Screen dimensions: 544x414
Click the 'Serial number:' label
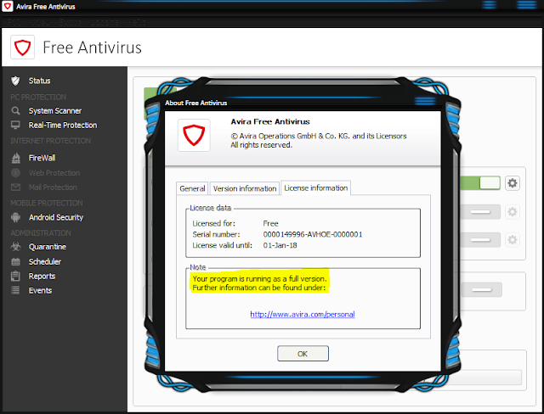tap(216, 234)
